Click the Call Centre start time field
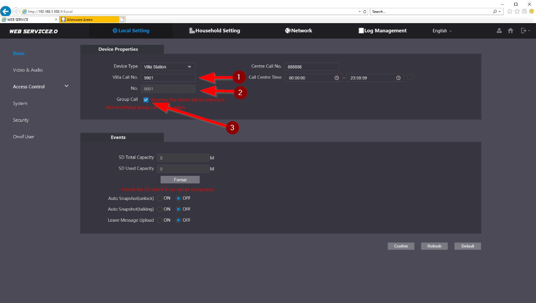Viewport: 536px width, 303px height. [x=314, y=78]
